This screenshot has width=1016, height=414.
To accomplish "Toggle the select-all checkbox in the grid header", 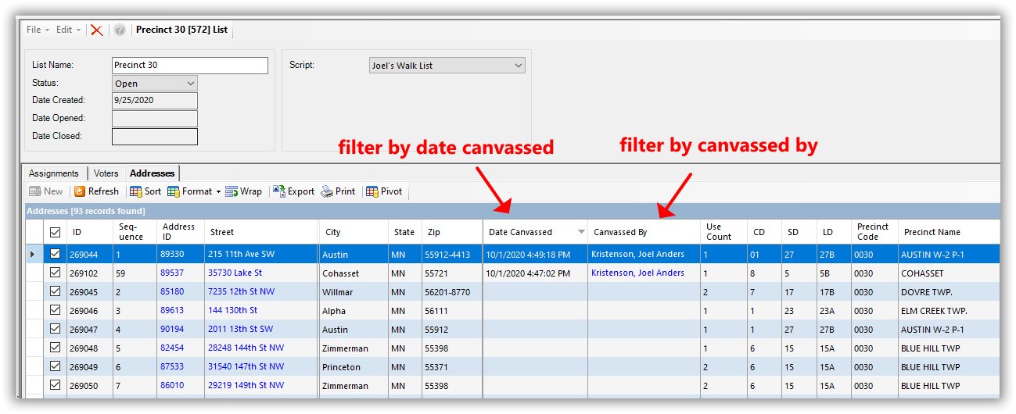I will pos(55,232).
